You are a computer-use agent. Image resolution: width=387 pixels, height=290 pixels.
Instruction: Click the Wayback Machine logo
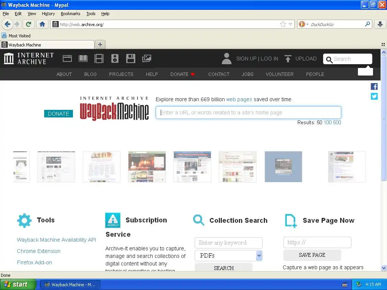pos(114,108)
